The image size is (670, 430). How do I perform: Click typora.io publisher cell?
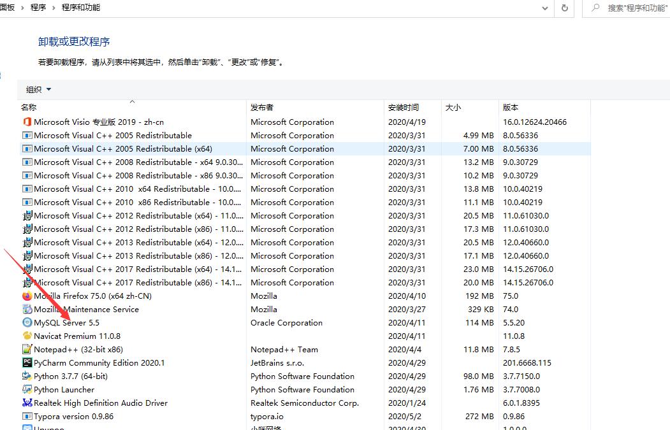(266, 417)
